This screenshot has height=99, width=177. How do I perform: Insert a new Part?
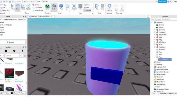[61, 7]
